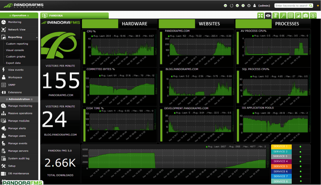Screen dimensions: 321x185
Task: Click the Administration section header
Action: [x=19, y=99]
